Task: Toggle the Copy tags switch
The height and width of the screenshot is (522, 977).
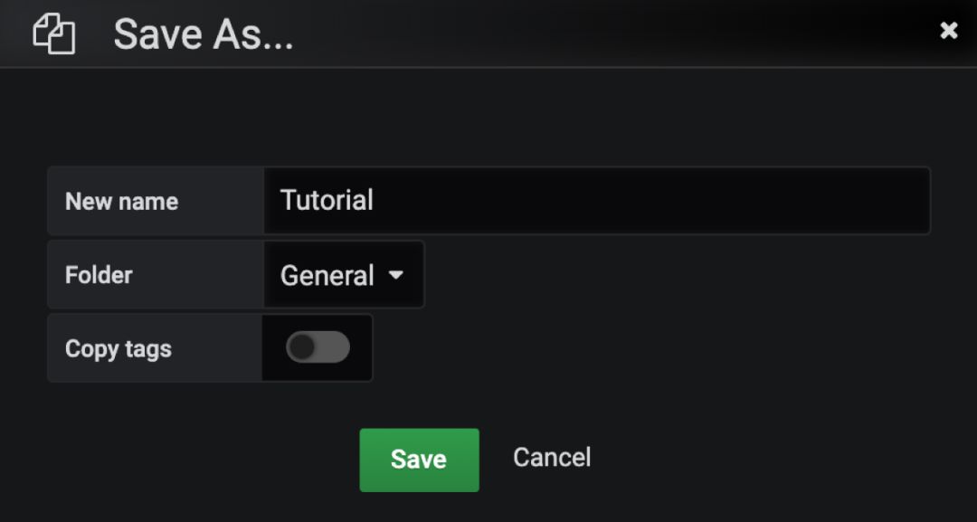Action: [x=318, y=347]
